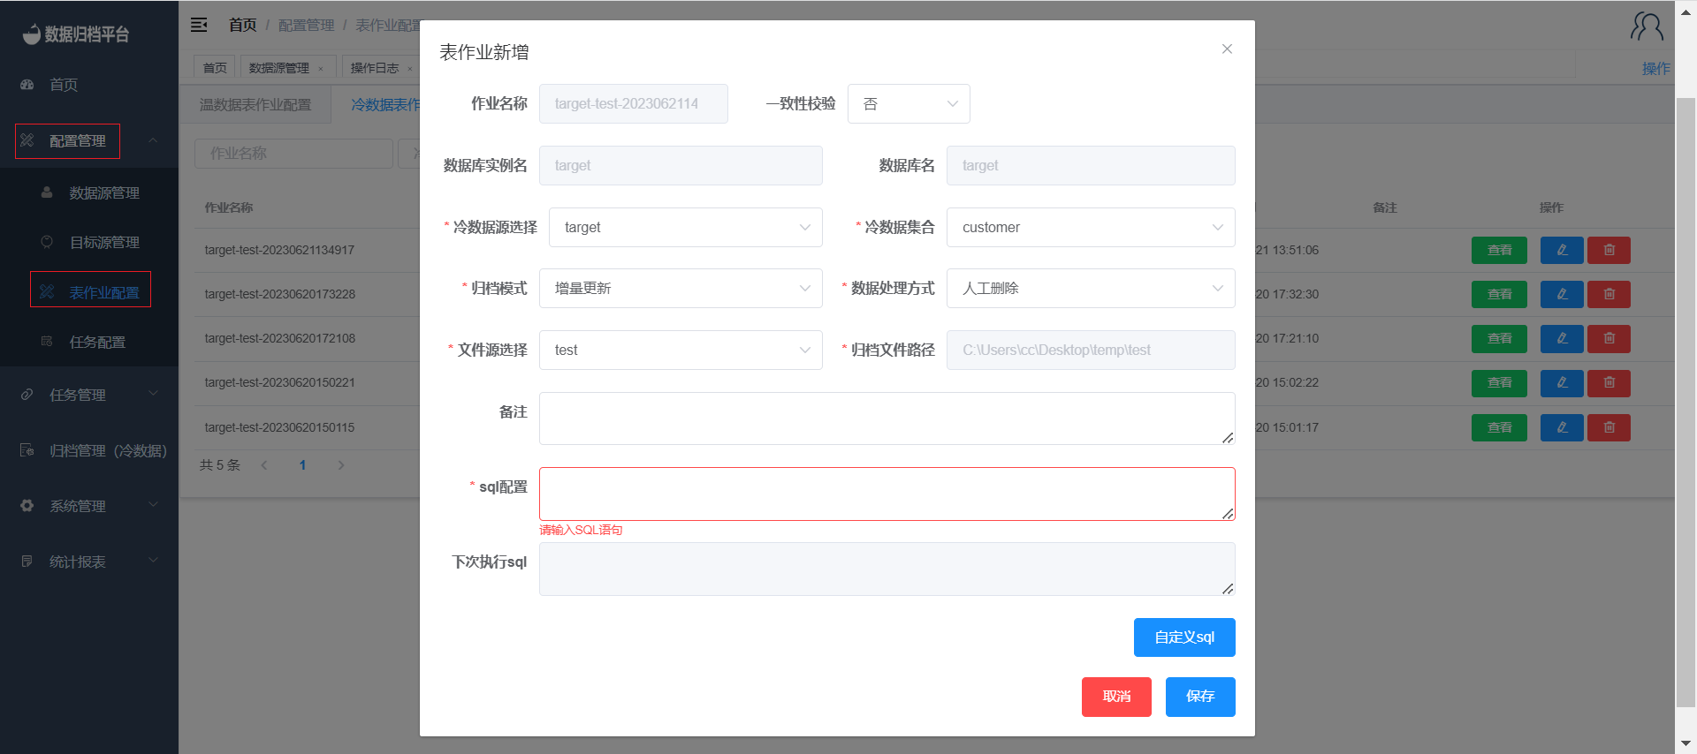This screenshot has width=1697, height=754.
Task: Close the 数据源管理 tab via its x
Action: coord(321,69)
